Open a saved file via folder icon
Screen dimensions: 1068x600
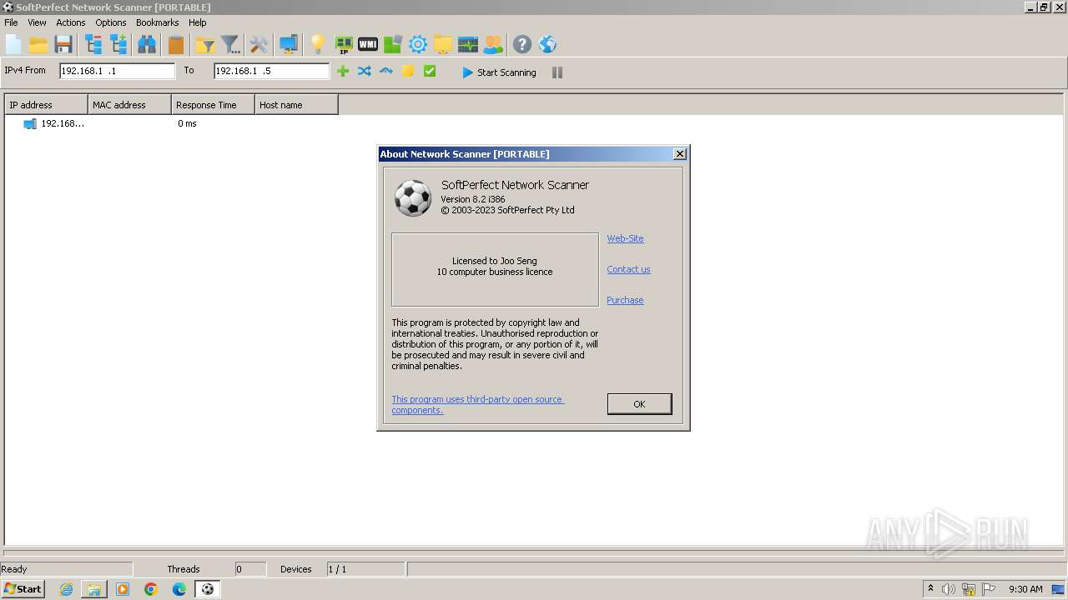(x=38, y=44)
